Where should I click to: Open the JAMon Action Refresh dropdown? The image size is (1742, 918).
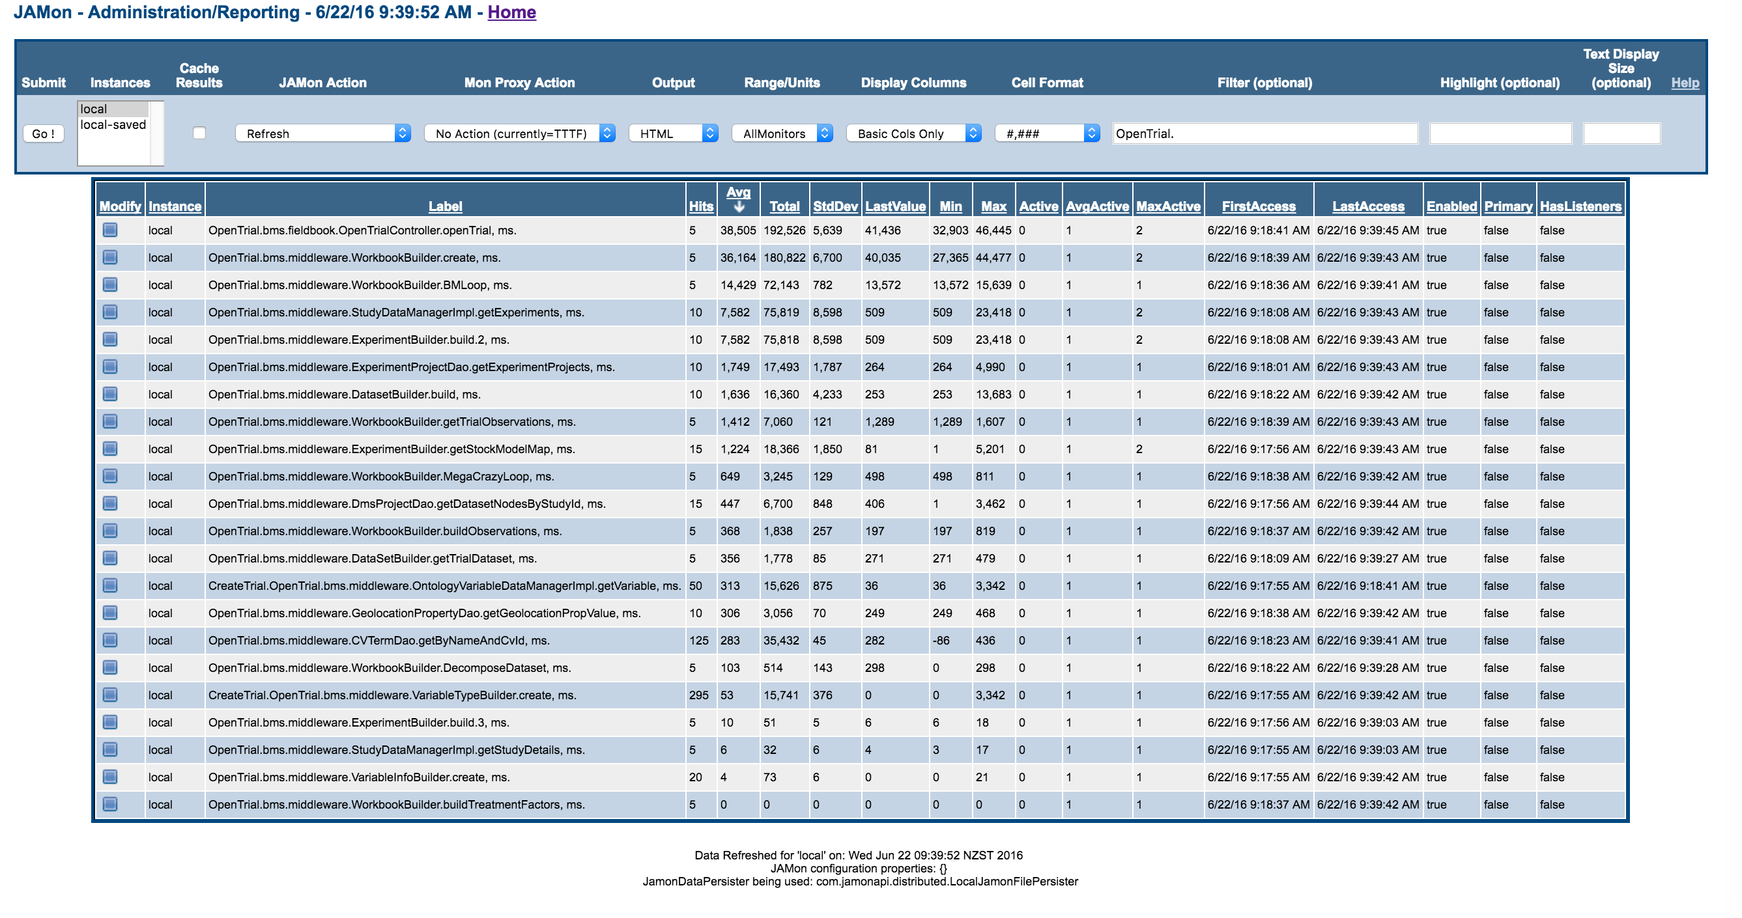(x=322, y=133)
